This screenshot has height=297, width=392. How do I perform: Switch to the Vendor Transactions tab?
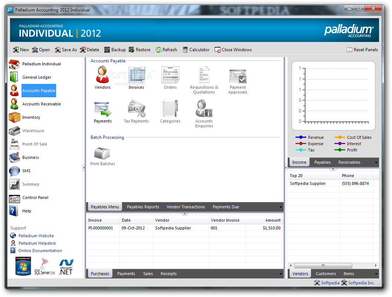(x=186, y=207)
